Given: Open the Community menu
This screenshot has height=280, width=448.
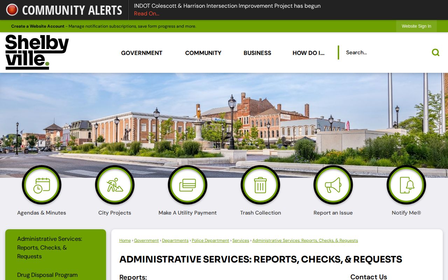Looking at the screenshot, I should (203, 53).
